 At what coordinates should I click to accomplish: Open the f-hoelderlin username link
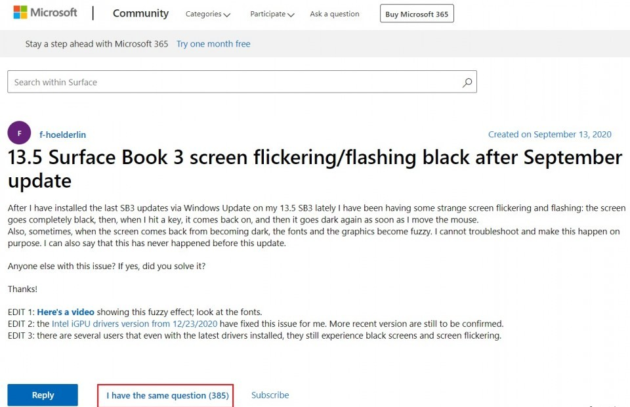pyautogui.click(x=63, y=135)
